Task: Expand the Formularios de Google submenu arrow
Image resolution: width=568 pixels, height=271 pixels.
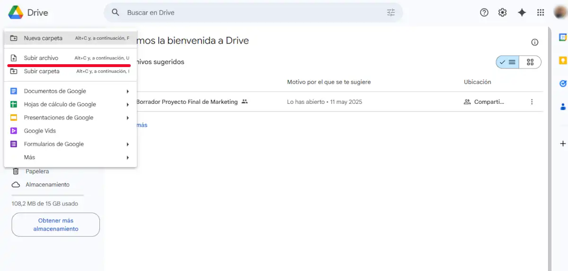Action: click(x=128, y=144)
